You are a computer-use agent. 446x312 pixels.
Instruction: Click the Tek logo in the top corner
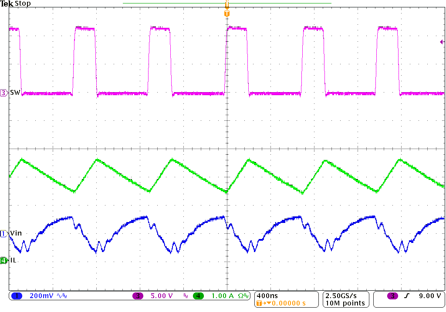(6, 3)
